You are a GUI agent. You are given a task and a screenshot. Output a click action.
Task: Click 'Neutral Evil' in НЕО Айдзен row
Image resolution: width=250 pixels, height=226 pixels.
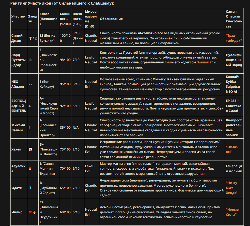pyautogui.click(x=91, y=84)
